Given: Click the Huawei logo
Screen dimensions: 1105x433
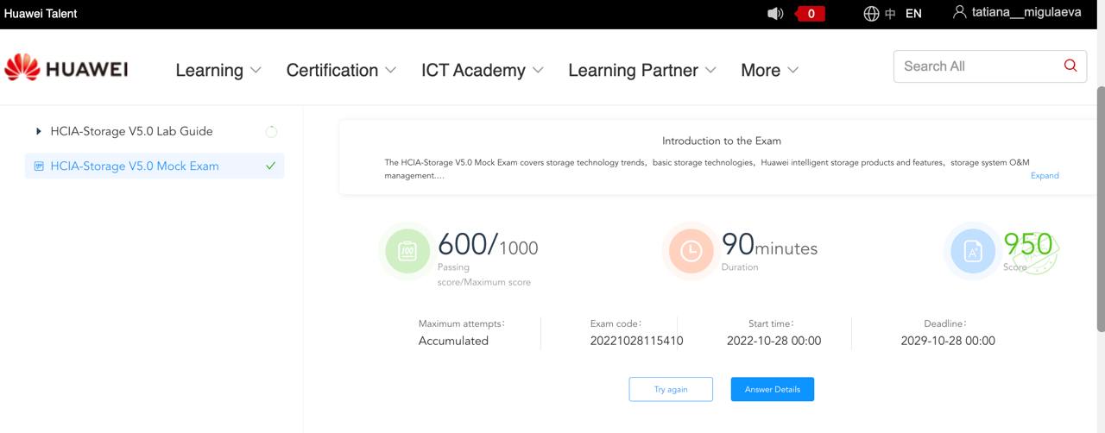Looking at the screenshot, I should pyautogui.click(x=66, y=68).
